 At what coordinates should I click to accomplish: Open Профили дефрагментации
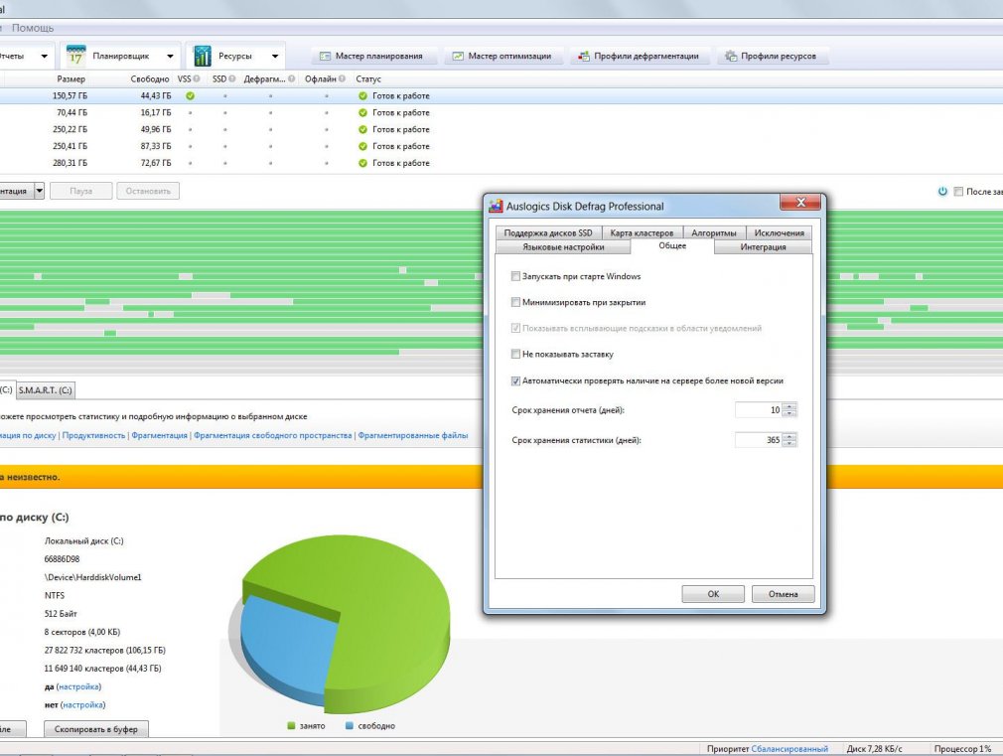point(639,57)
